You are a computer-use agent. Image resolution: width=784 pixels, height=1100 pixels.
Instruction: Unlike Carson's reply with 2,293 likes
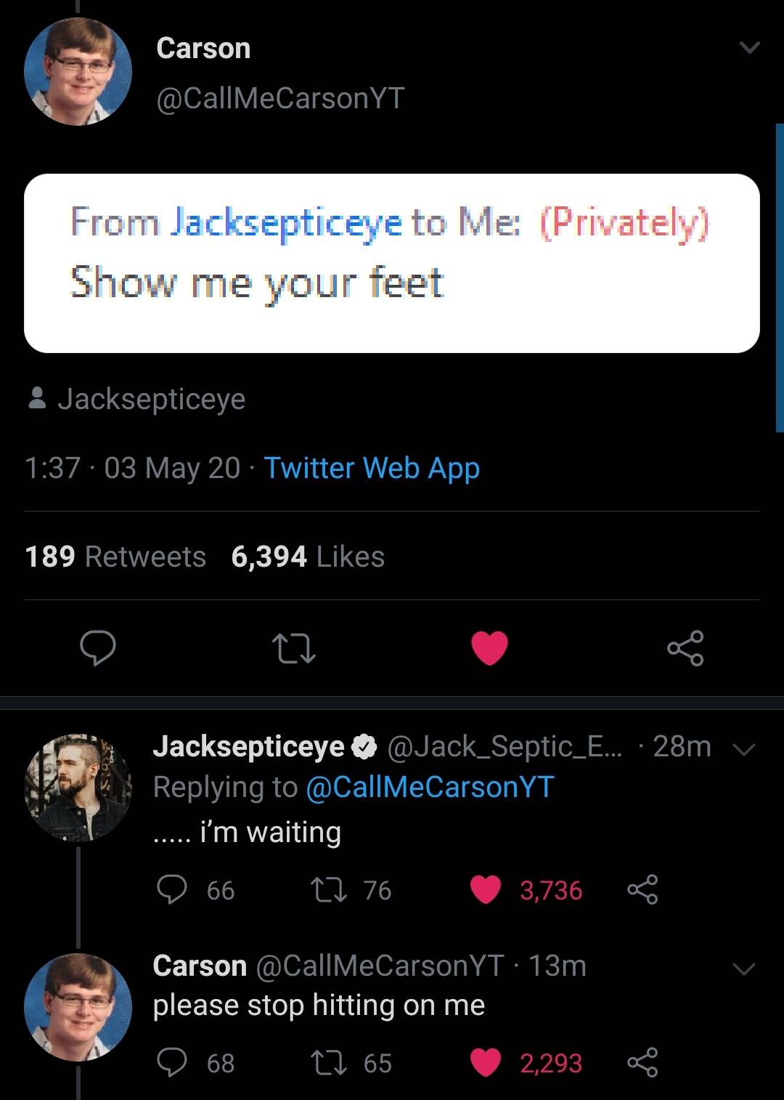click(x=486, y=1062)
